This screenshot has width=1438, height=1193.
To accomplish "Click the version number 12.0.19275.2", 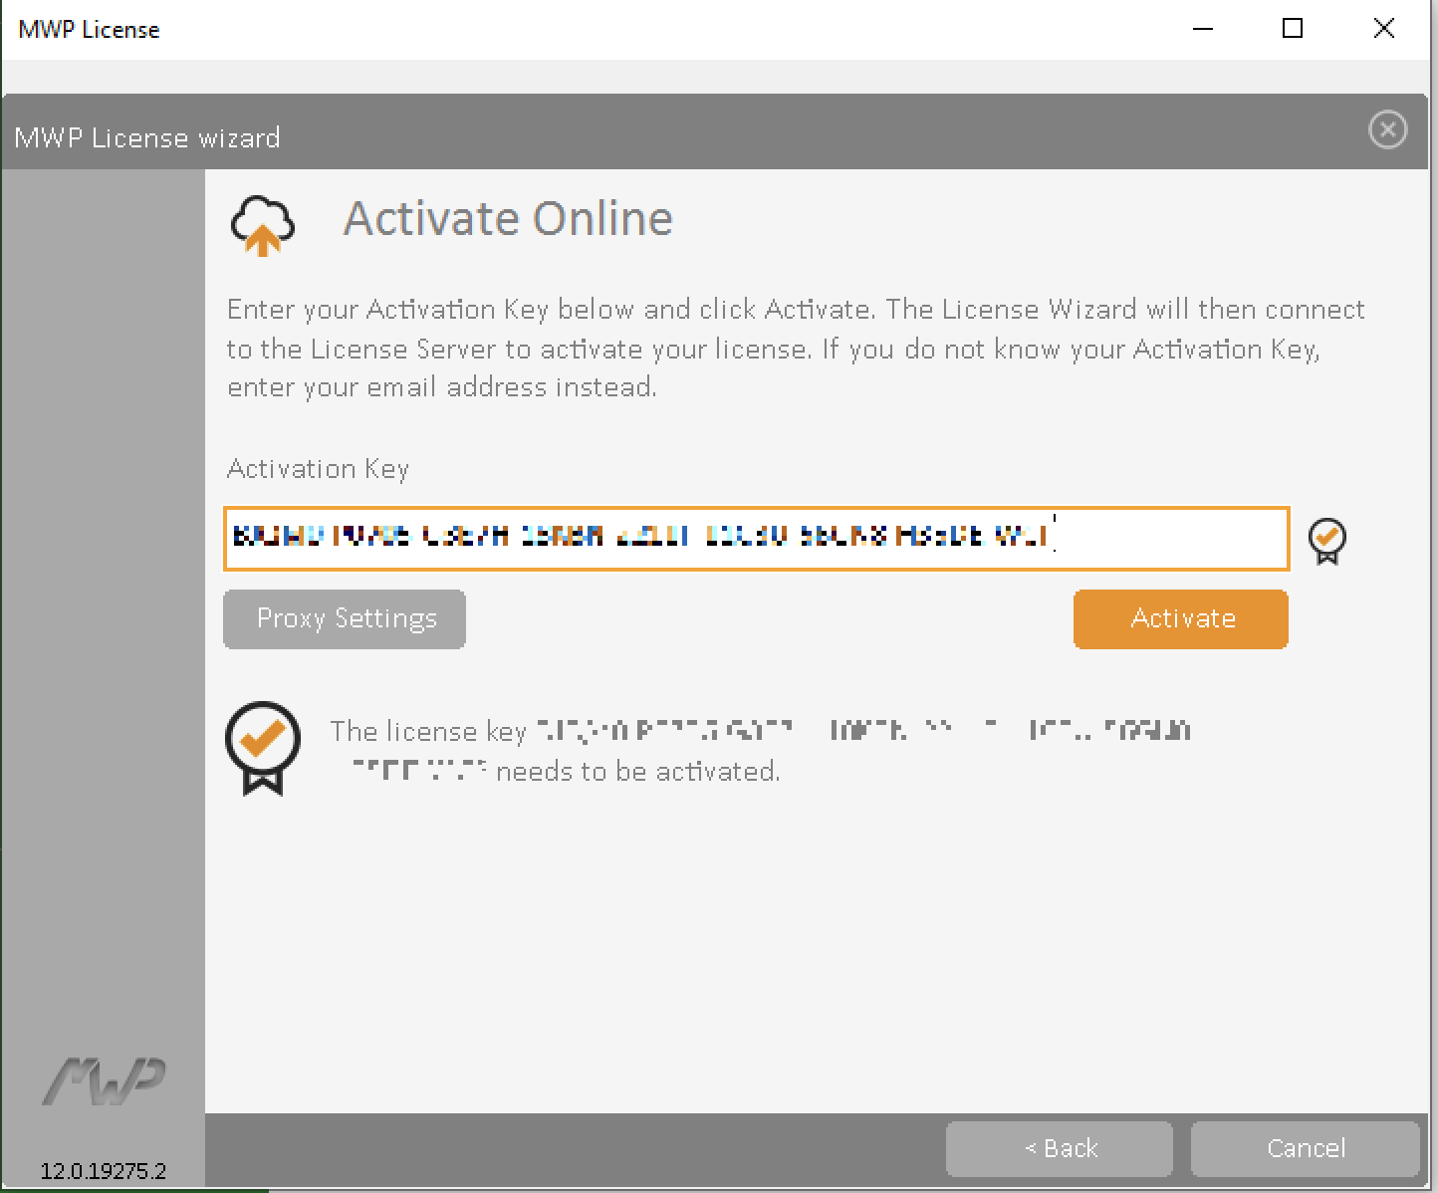I will [104, 1171].
